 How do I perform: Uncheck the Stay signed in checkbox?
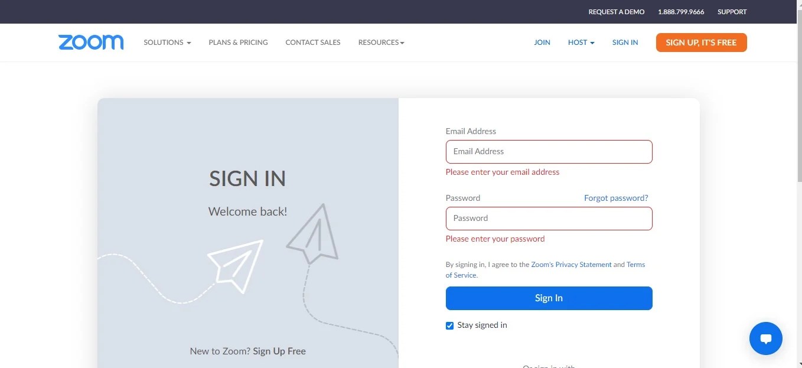(x=449, y=325)
